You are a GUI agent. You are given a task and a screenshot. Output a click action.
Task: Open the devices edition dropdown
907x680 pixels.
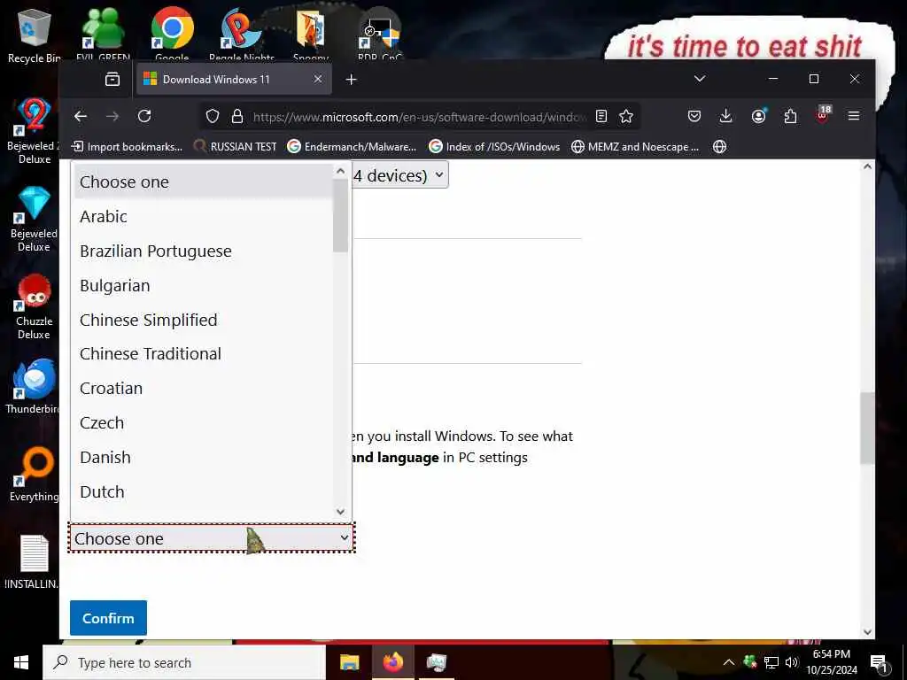400,174
